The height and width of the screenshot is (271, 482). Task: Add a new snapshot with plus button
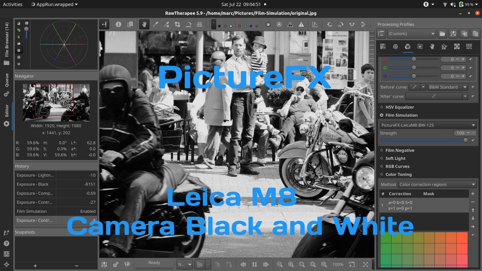[x=35, y=266]
